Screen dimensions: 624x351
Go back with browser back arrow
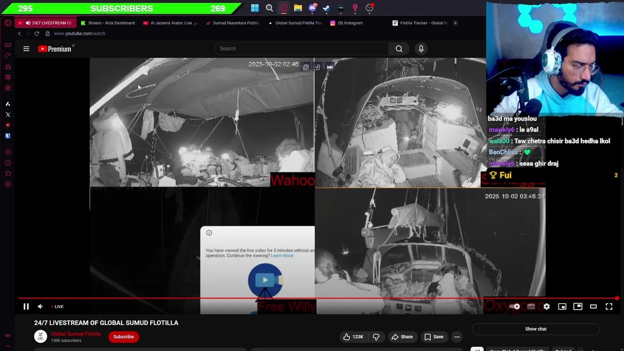(19, 34)
